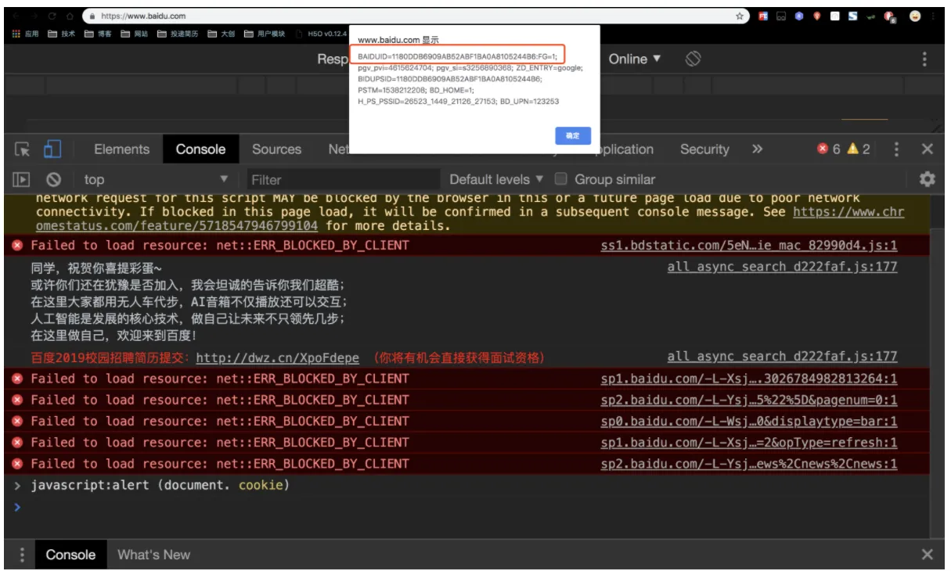Viewport: 951px width, 571px height.
Task: Switch to the Elements tab
Action: (x=121, y=149)
